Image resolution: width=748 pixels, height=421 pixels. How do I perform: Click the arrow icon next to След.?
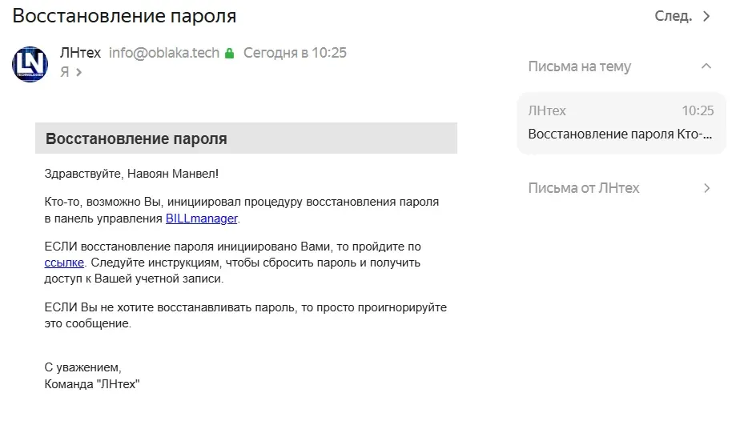706,16
